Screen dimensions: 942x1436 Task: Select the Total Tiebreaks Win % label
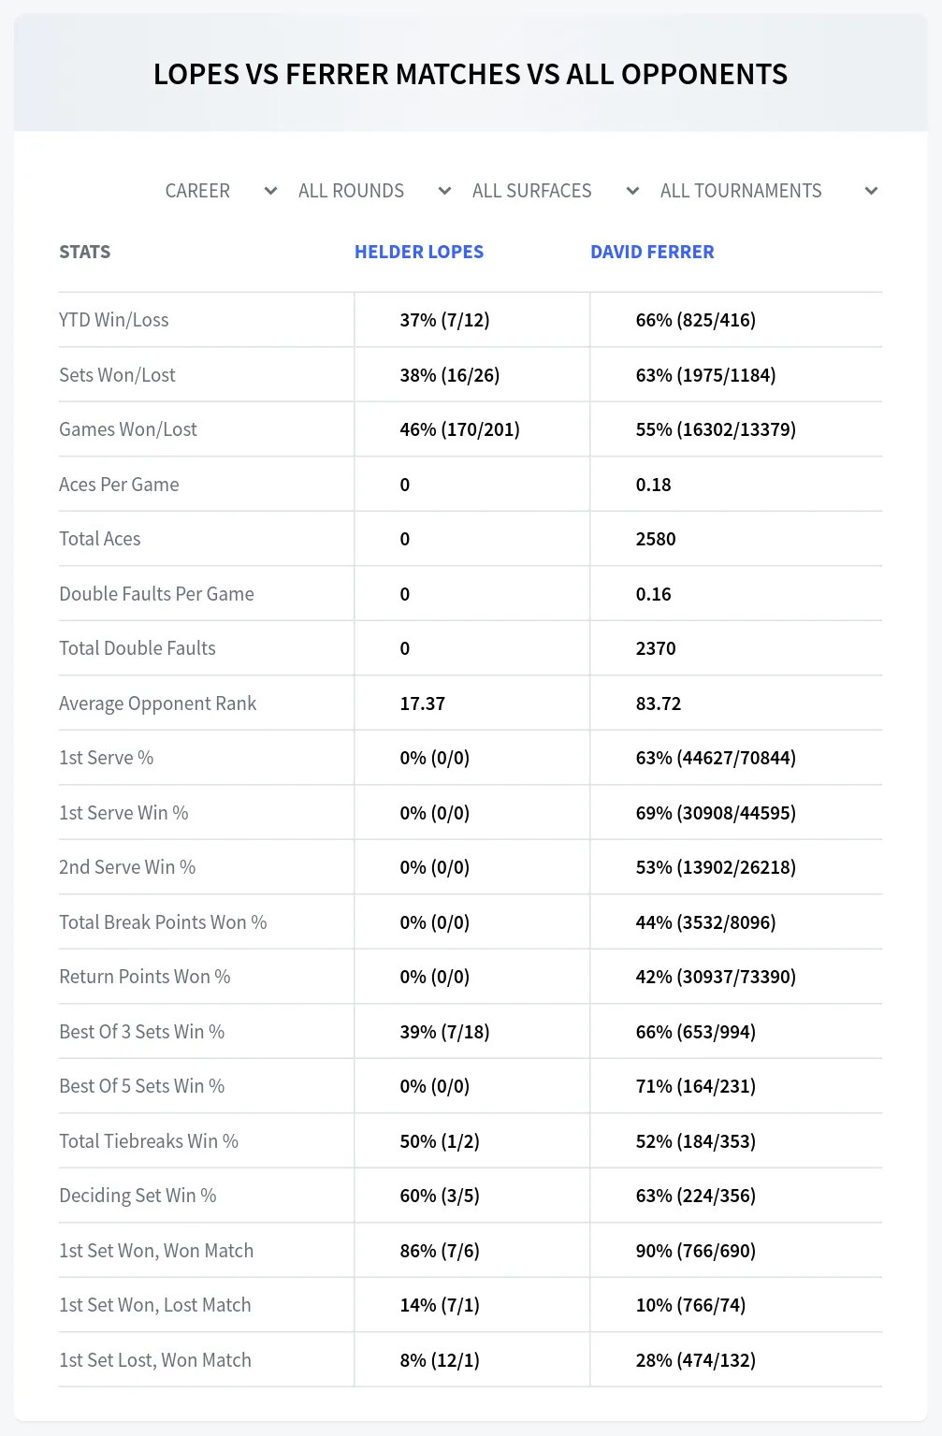point(149,1141)
